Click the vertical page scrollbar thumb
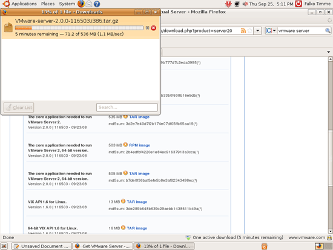The height and width of the screenshot is (250, 333). [x=330, y=158]
